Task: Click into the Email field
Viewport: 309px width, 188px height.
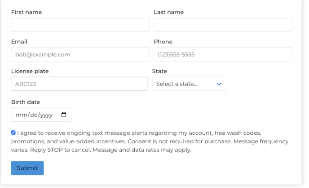Action: point(80,55)
